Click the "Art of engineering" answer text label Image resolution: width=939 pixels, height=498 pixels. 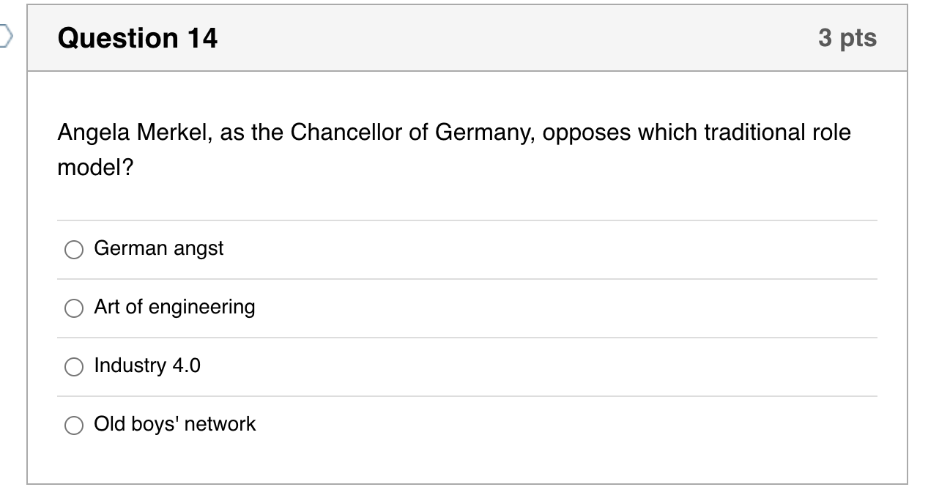click(x=174, y=308)
